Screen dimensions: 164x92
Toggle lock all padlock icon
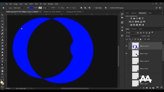coord(141,39)
